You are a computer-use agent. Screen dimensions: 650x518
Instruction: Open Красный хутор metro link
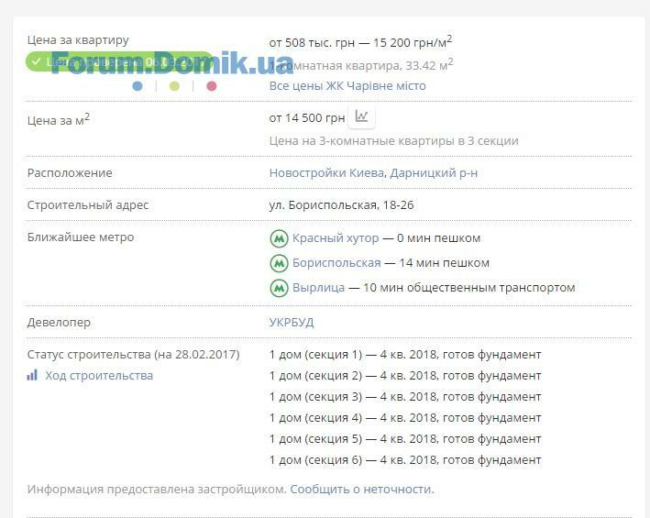tap(336, 238)
